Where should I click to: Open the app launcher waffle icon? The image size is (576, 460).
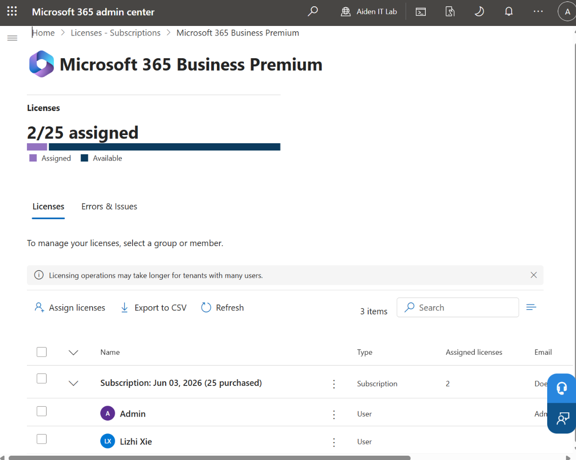tap(12, 12)
